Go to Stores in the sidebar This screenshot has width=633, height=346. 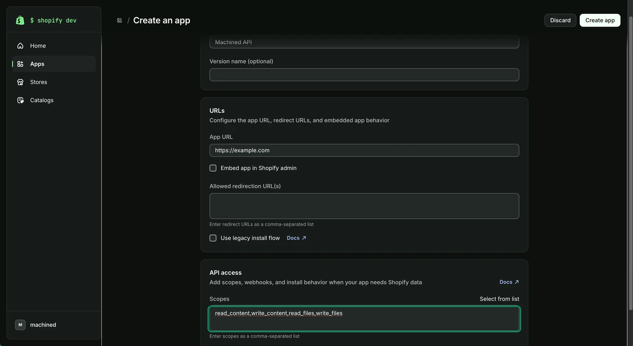(x=54, y=82)
